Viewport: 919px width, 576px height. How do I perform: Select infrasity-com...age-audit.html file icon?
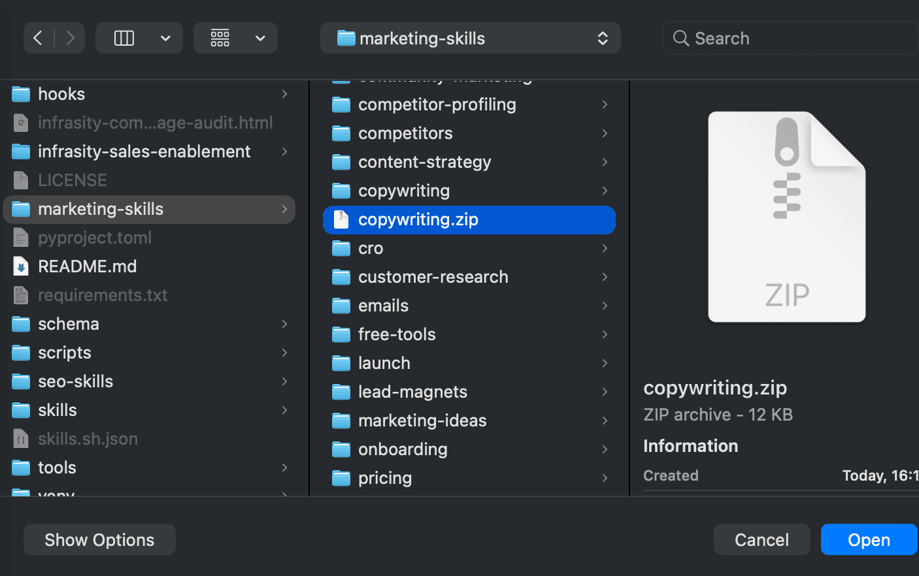click(21, 123)
